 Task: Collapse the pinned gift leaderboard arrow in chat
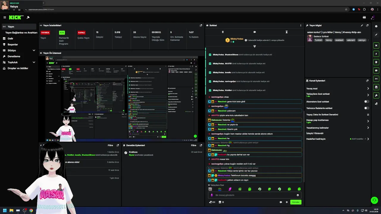(x=254, y=46)
